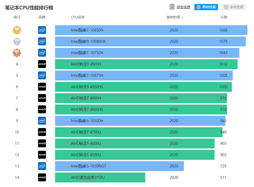Click the 综合成绩 report icon
The height and width of the screenshot is (187, 254).
coord(172,7)
